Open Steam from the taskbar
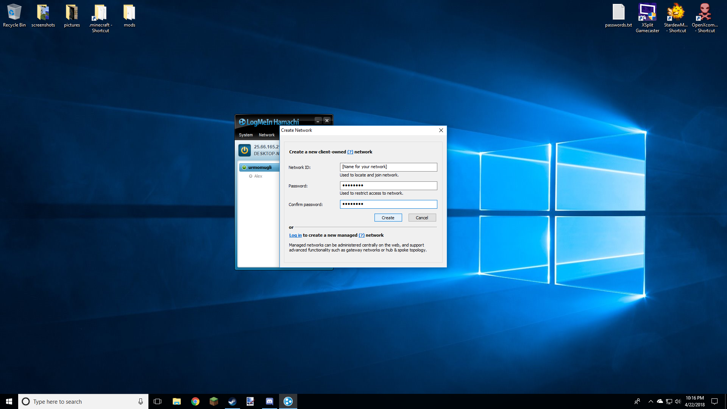727x409 pixels. tap(232, 401)
